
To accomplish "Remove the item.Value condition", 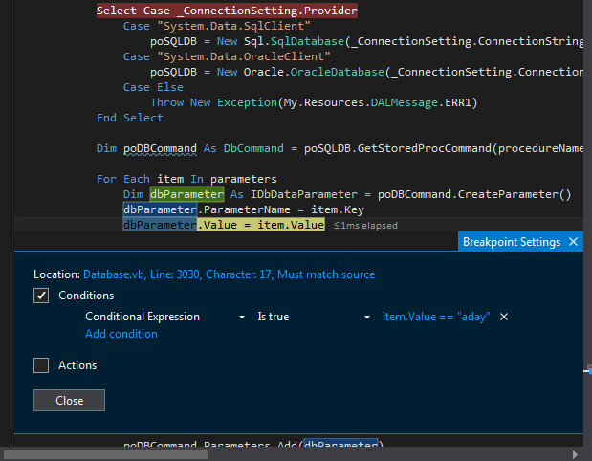I will point(504,317).
